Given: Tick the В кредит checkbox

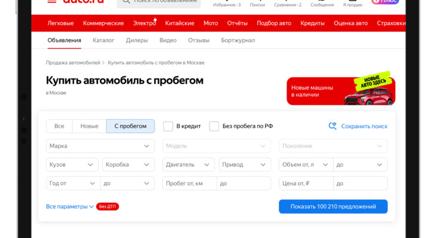Looking at the screenshot, I should pos(168,126).
